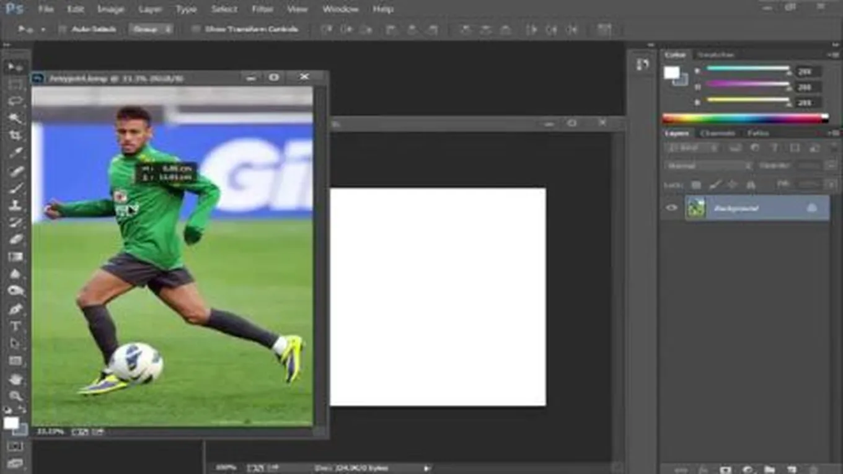Open the Normal blend mode dropdown
Viewport: 843px width, 474px height.
coord(708,166)
